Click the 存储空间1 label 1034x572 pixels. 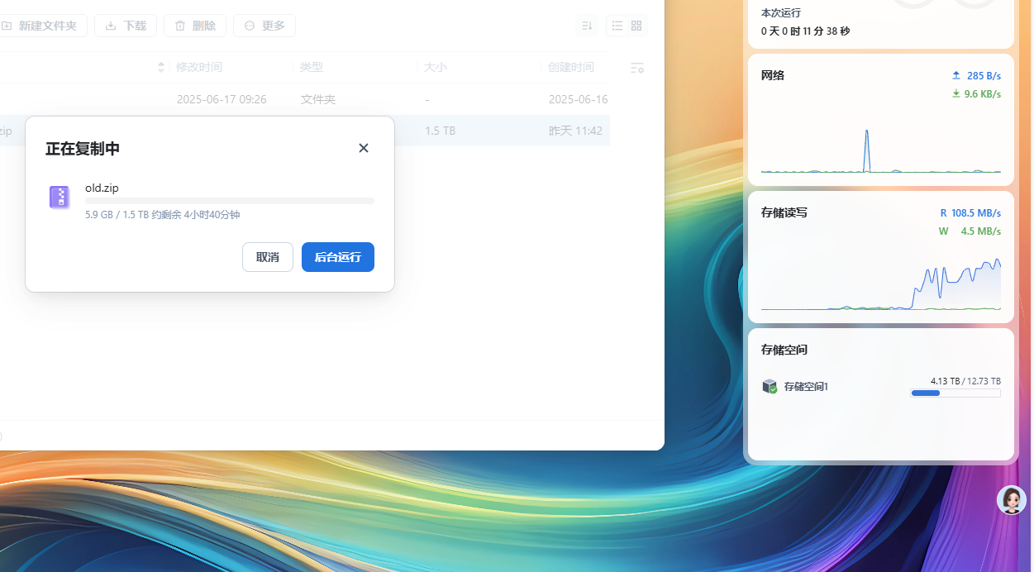pyautogui.click(x=806, y=386)
